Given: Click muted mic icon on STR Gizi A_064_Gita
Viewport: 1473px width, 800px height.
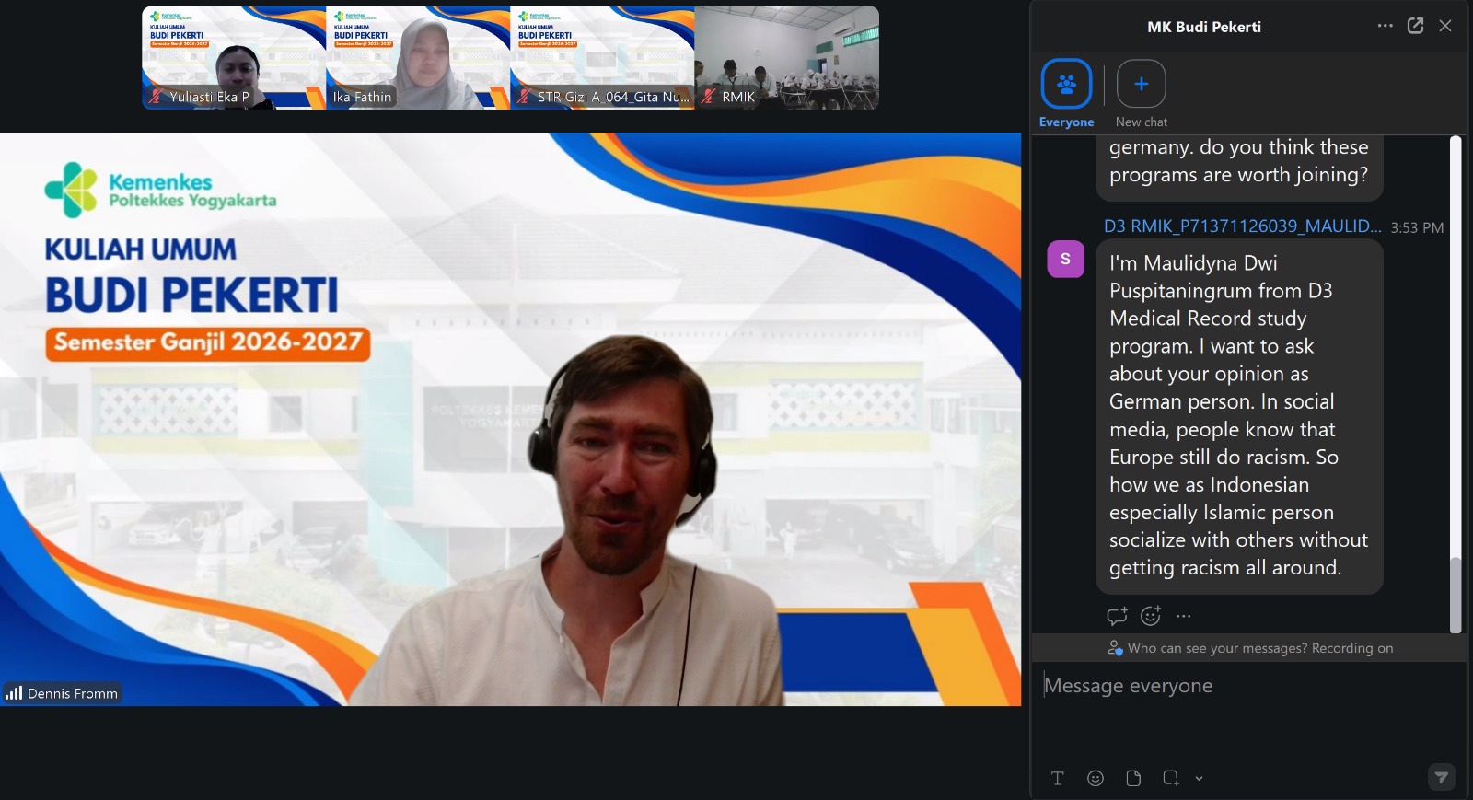Looking at the screenshot, I should (x=524, y=97).
